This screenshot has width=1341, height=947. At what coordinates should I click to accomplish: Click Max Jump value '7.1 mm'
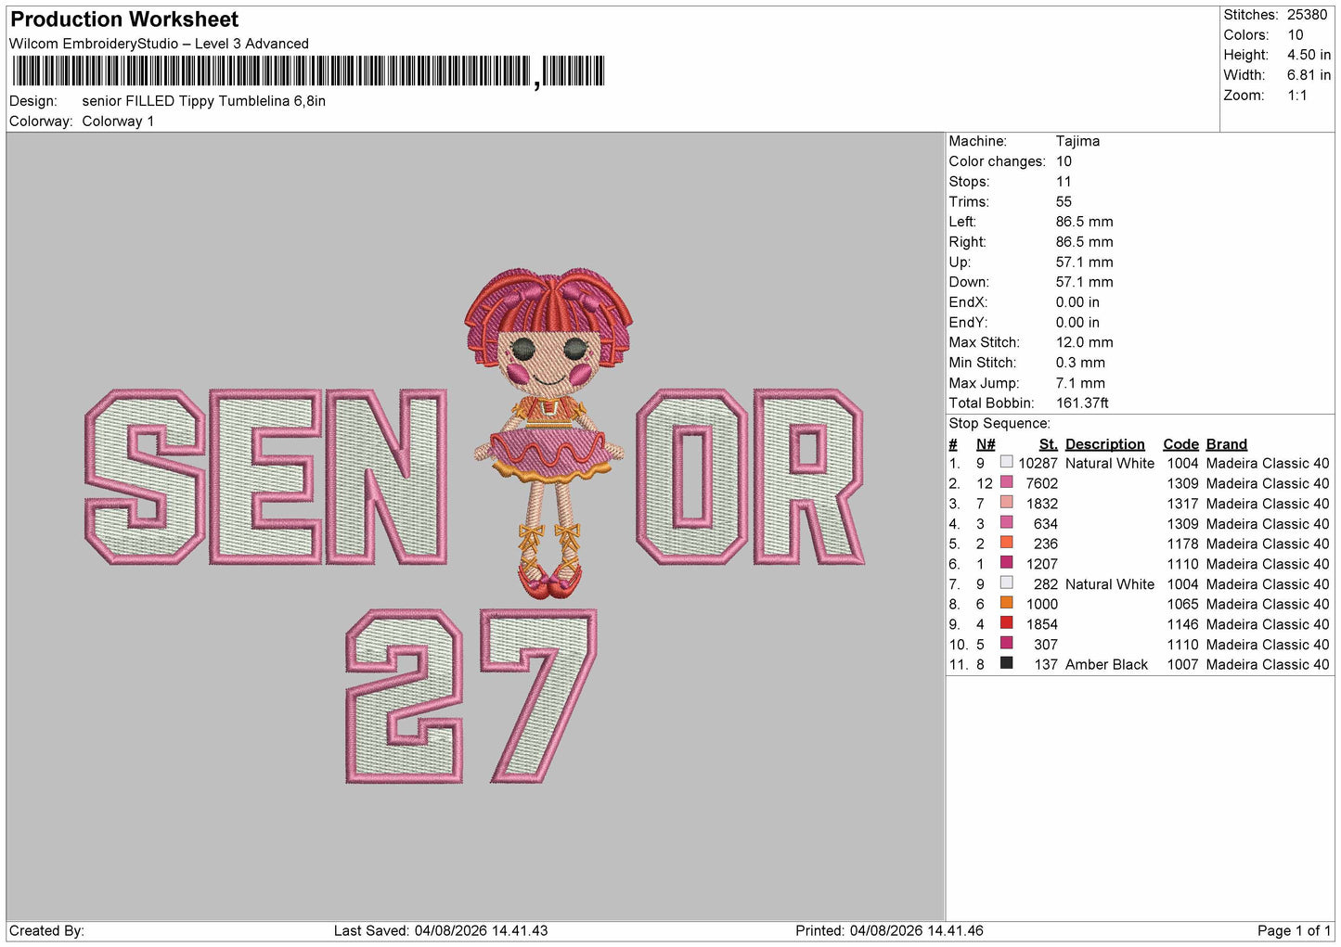[1080, 383]
